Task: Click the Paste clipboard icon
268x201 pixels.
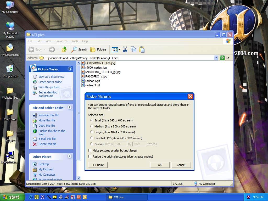Action: (142, 49)
